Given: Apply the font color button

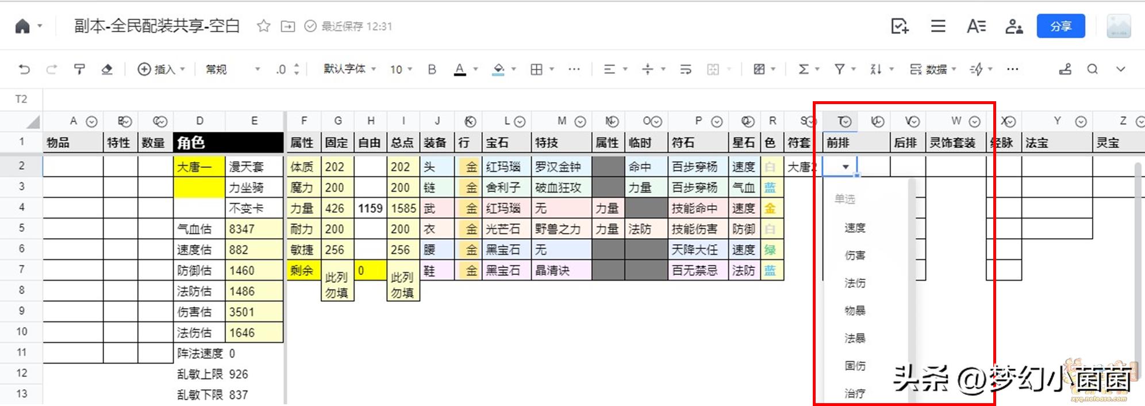Looking at the screenshot, I should tap(460, 70).
